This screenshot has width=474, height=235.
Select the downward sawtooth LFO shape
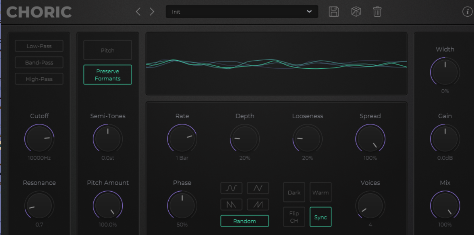232,204
